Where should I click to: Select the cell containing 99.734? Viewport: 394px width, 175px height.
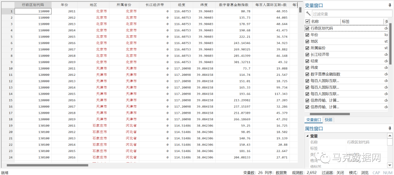tap(271, 87)
